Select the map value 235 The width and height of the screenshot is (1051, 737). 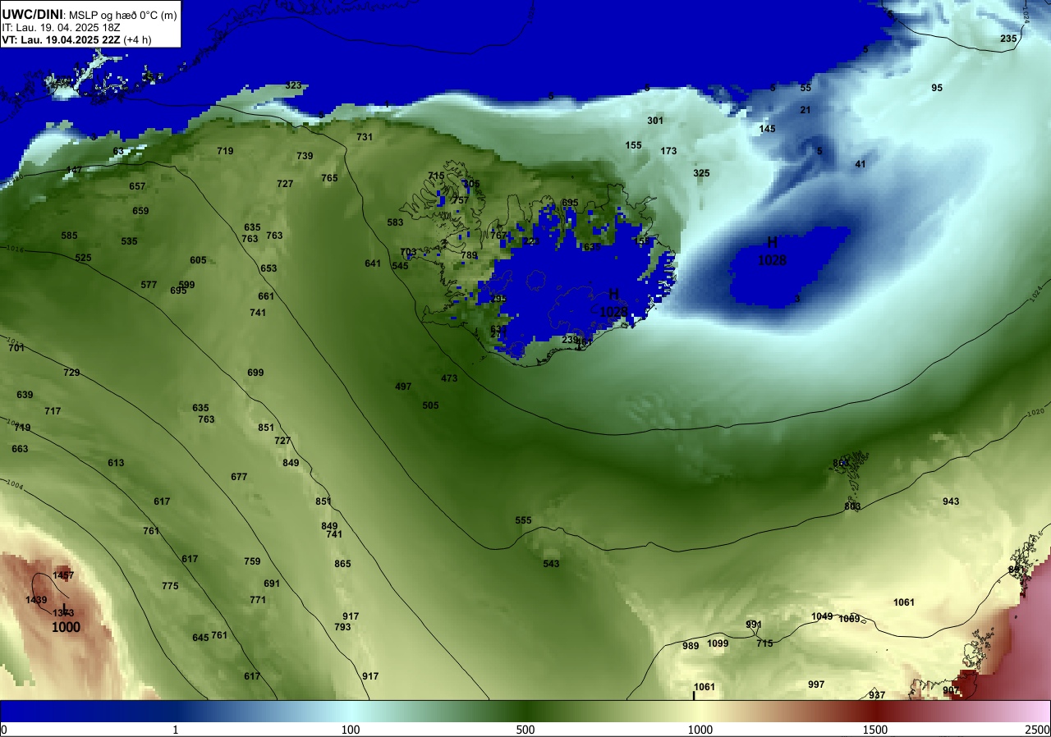1008,39
